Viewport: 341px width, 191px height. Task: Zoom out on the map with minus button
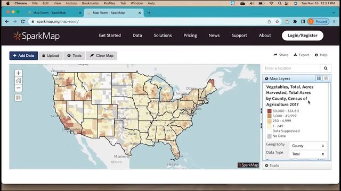tap(19, 88)
